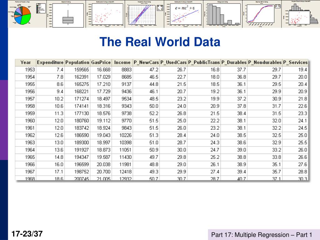This screenshot has width=320, height=240.
Task: Click income value 8883
Action: pos(127,70)
